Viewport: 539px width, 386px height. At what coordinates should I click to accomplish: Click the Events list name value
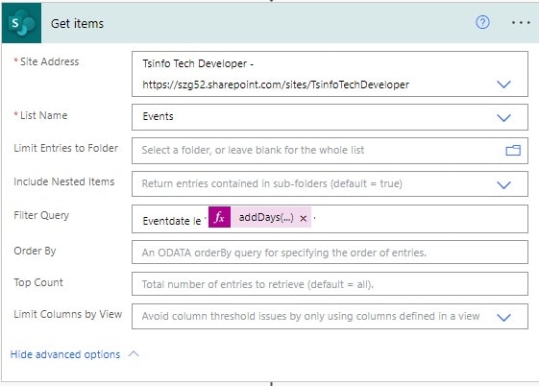click(x=158, y=116)
